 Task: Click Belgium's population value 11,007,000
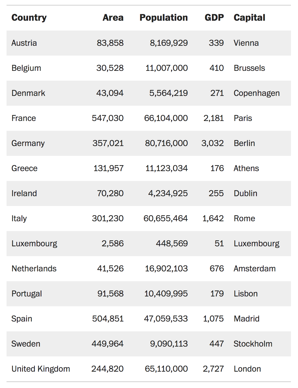(166, 68)
